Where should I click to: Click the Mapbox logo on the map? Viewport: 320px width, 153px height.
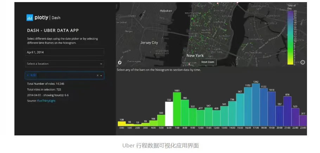point(120,63)
